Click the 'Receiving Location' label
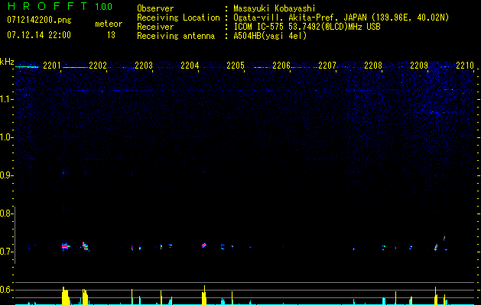This screenshot has height=305, width=481. pos(178,18)
